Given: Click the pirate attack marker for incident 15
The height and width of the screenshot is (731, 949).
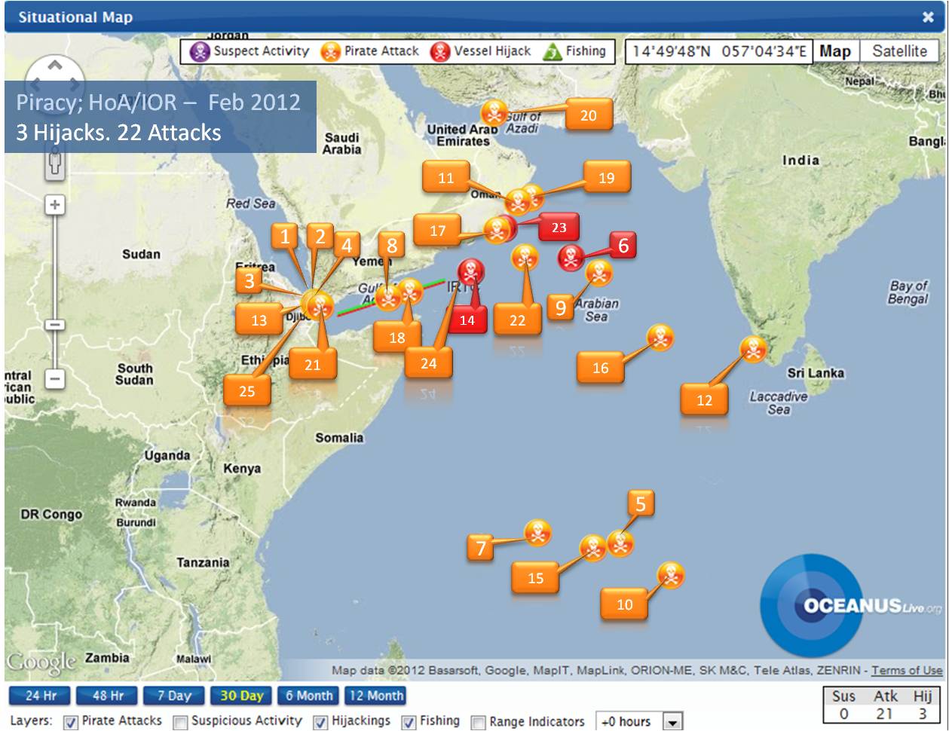Looking at the screenshot, I should click(592, 548).
